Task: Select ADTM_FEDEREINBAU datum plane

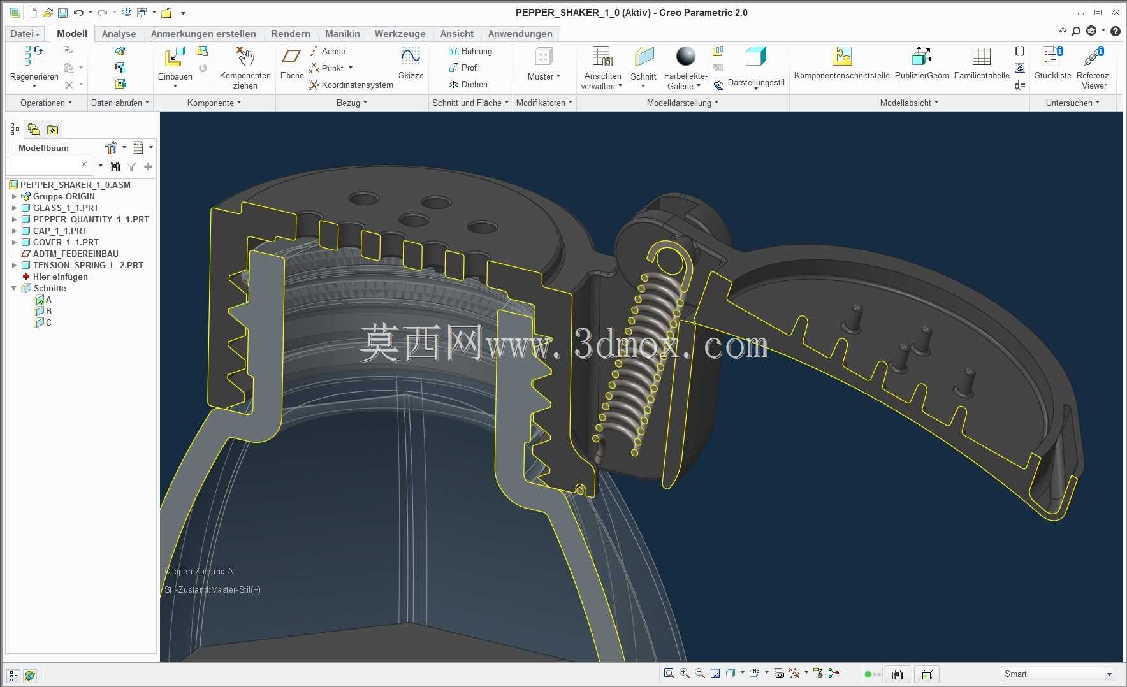Action: (75, 254)
